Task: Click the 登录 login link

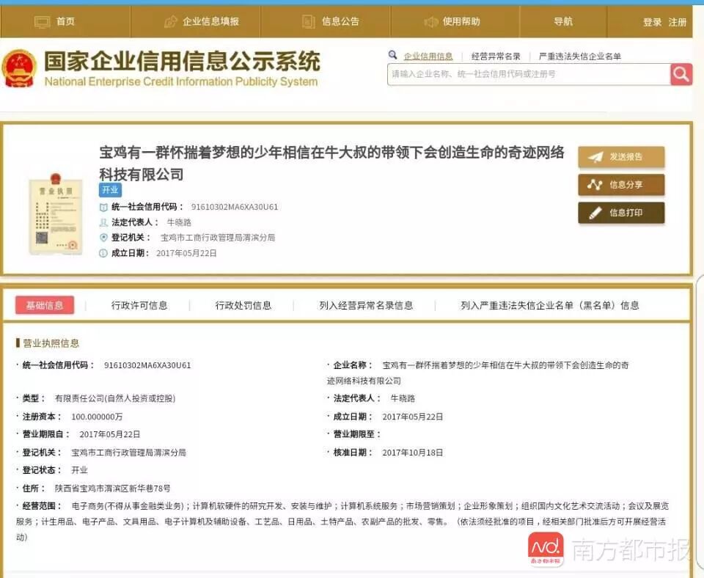Action: [652, 22]
